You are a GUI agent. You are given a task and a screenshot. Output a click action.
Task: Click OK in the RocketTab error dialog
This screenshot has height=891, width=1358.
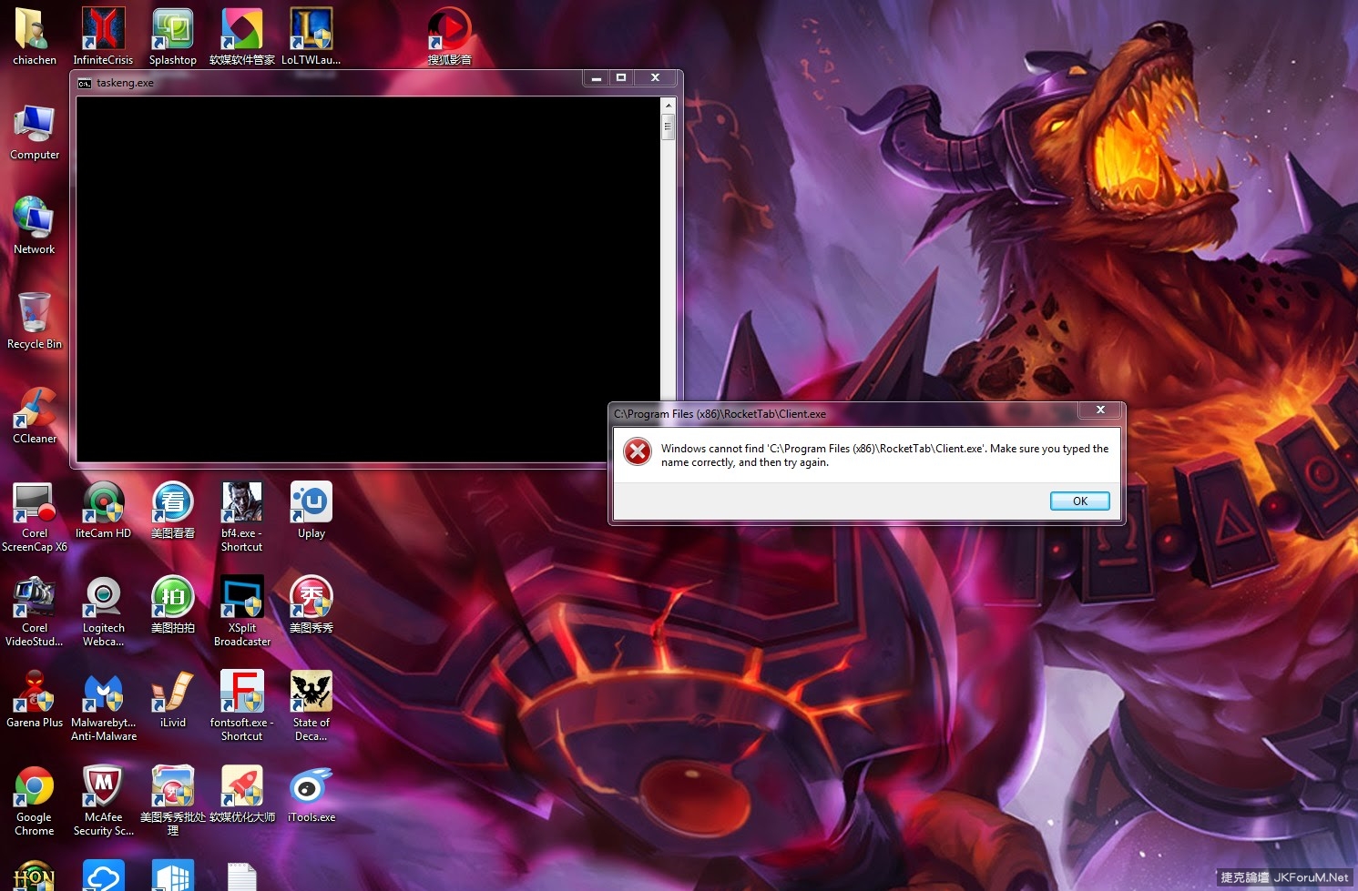[x=1079, y=501]
